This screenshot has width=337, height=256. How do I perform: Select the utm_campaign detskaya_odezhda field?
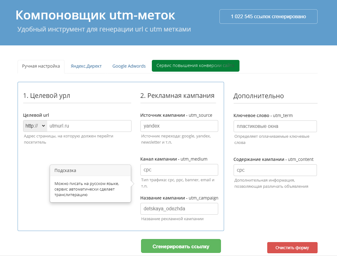coord(179,209)
